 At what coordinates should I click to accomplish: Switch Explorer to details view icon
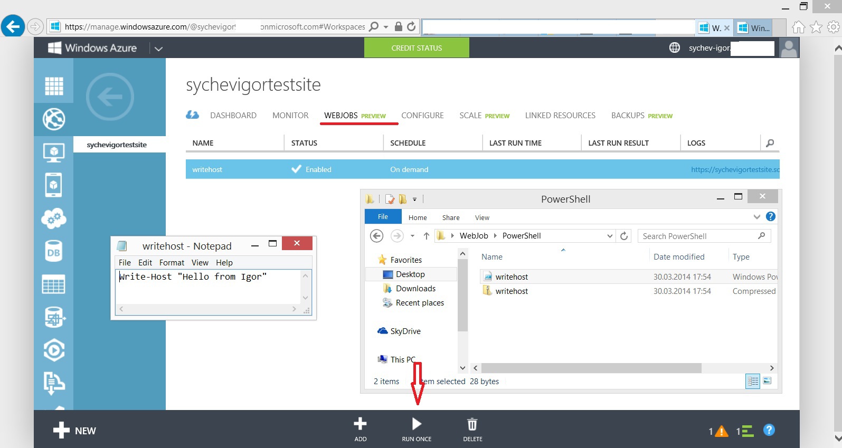coord(753,381)
